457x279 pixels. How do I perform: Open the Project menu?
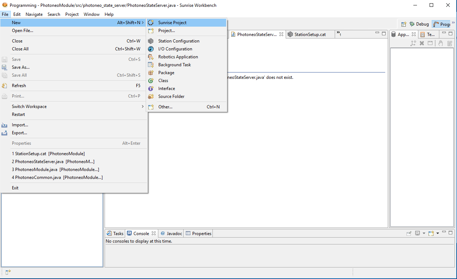(x=72, y=14)
